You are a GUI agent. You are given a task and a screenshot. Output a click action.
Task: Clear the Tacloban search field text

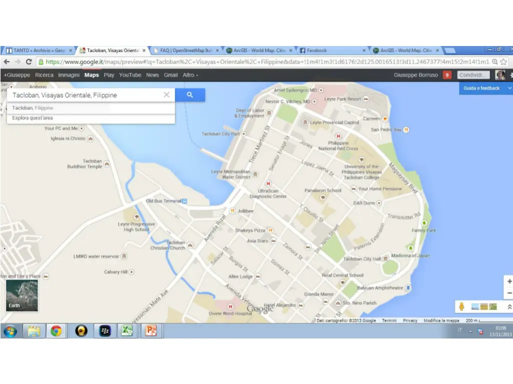click(166, 94)
